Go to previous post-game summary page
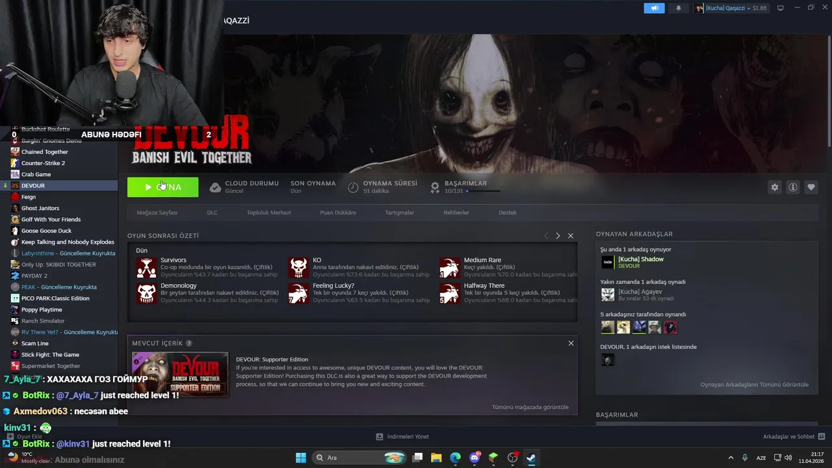832x468 pixels. (546, 236)
